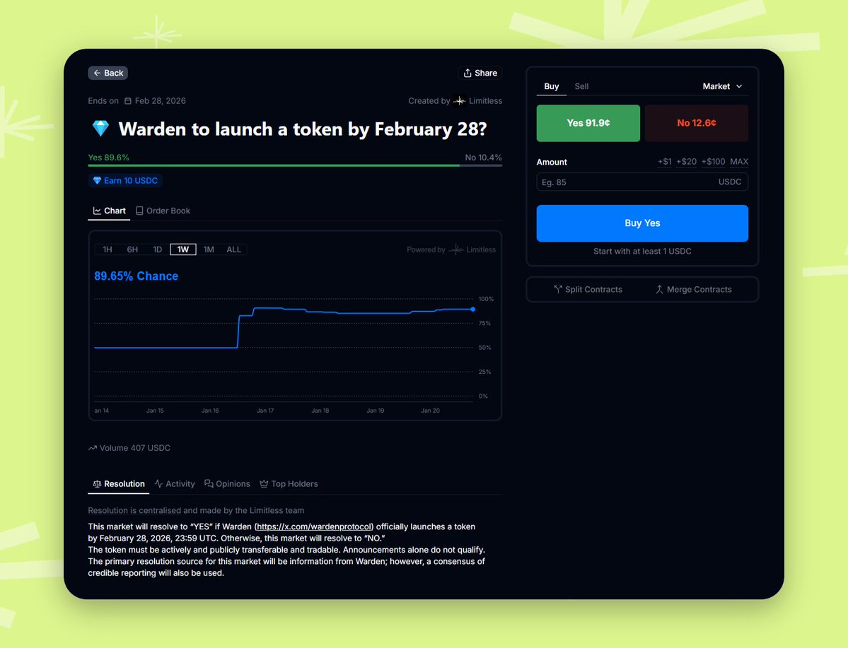Add +$100 to the amount

(714, 162)
